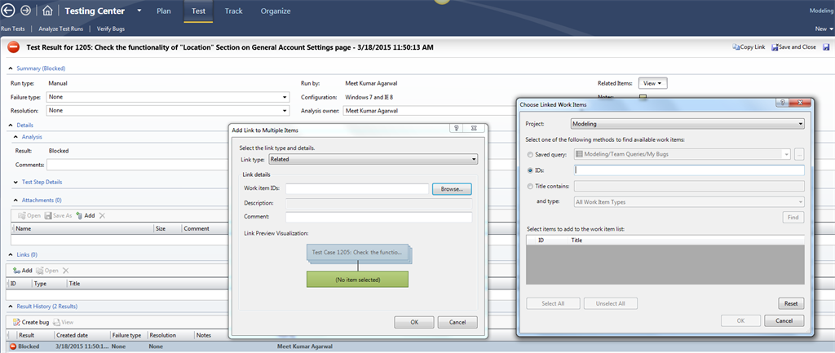The width and height of the screenshot is (835, 353).
Task: Select the Title contains radio button
Action: [530, 186]
